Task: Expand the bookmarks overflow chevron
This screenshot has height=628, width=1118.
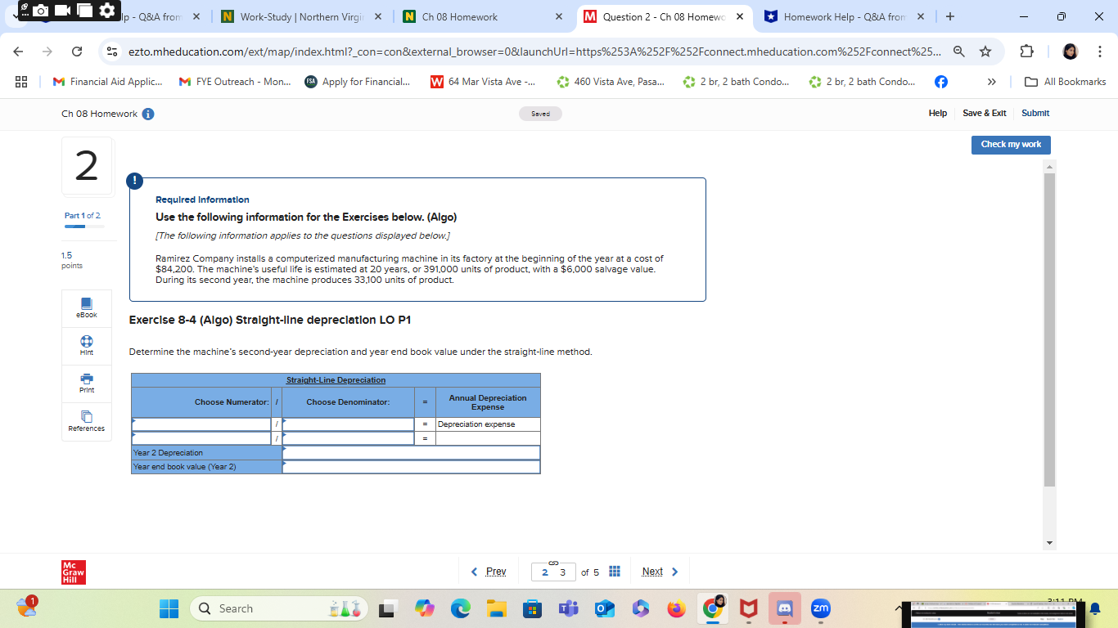Action: [991, 82]
